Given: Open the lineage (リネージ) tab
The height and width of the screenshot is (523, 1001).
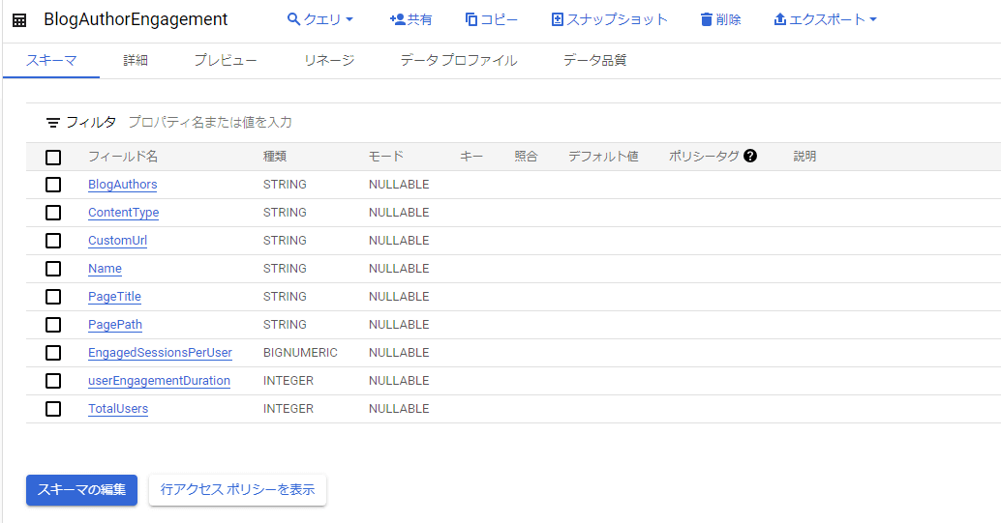Looking at the screenshot, I should point(329,60).
